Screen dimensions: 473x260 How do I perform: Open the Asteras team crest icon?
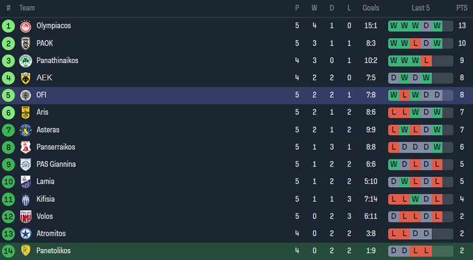[x=25, y=130]
